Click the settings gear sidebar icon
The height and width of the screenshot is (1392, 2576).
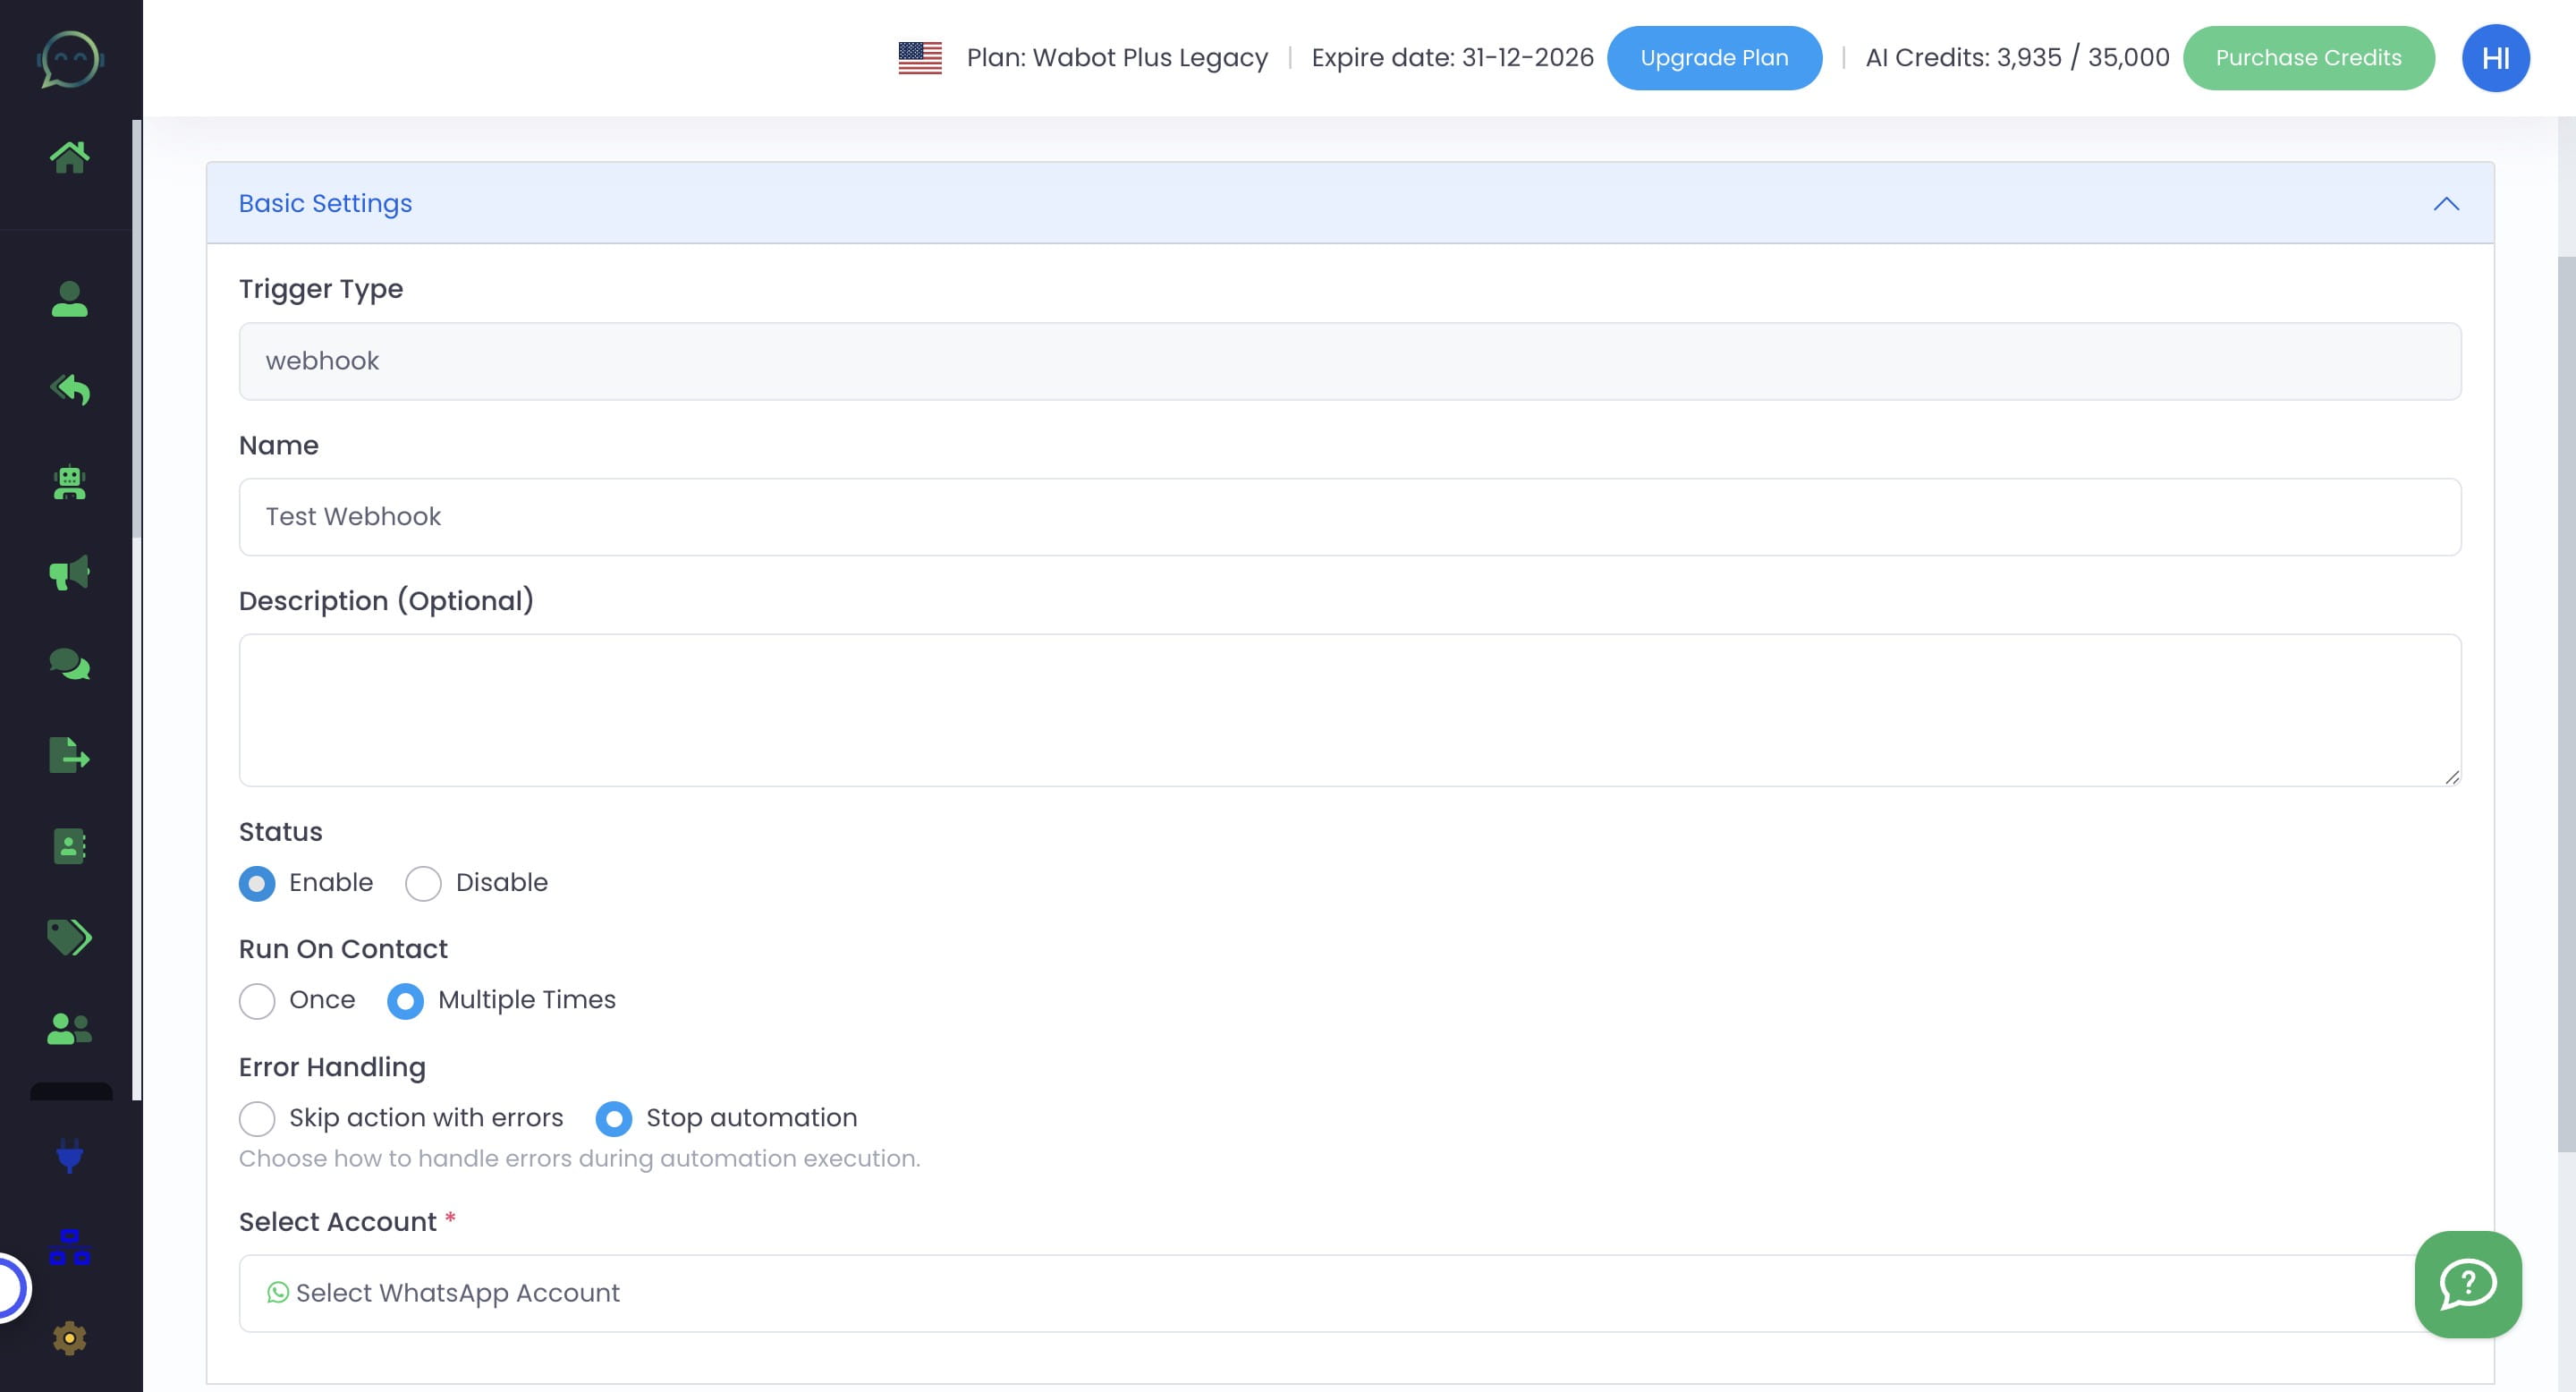[69, 1338]
